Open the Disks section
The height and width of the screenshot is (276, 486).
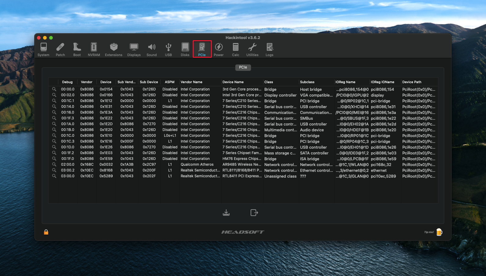(185, 49)
